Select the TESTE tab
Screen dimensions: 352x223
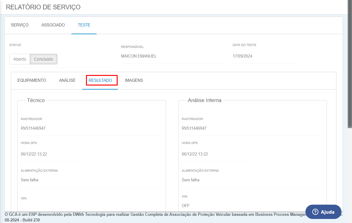(84, 25)
